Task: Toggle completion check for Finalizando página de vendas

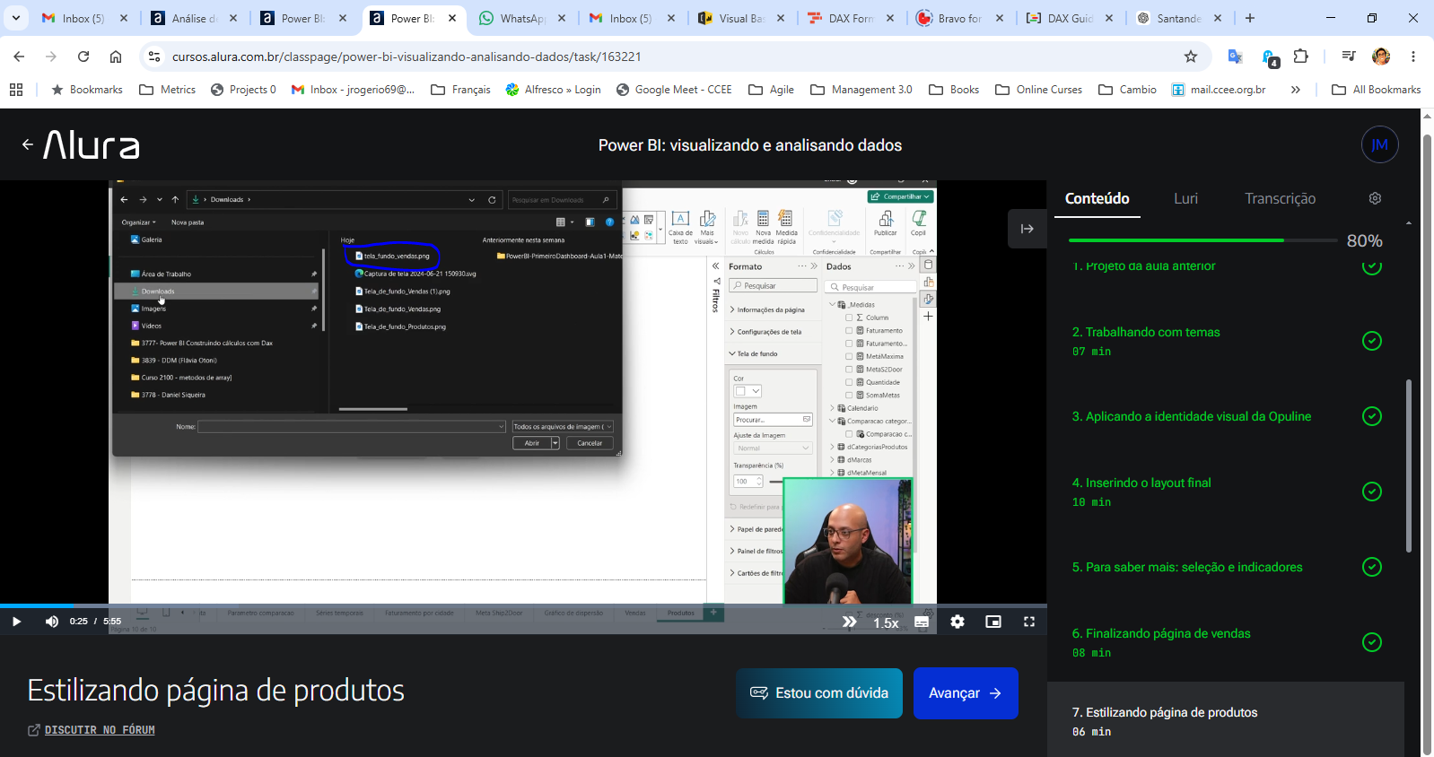Action: pyautogui.click(x=1371, y=642)
